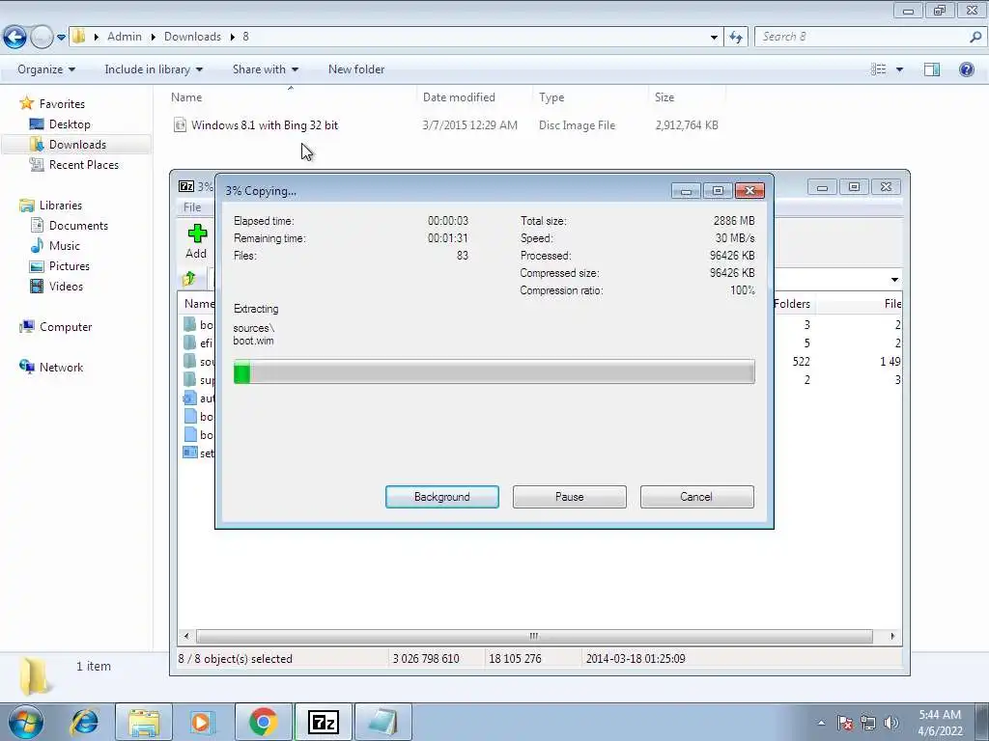Toggle the preview pane icon

click(932, 69)
